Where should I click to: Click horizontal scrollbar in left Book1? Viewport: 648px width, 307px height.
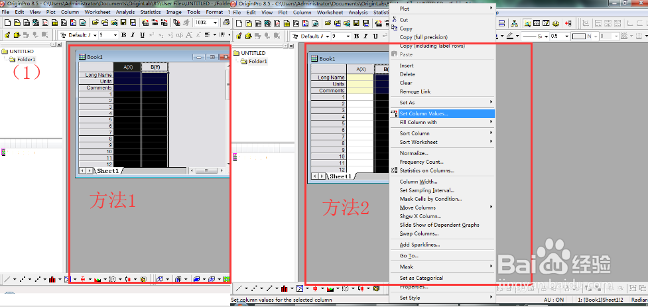pos(206,170)
